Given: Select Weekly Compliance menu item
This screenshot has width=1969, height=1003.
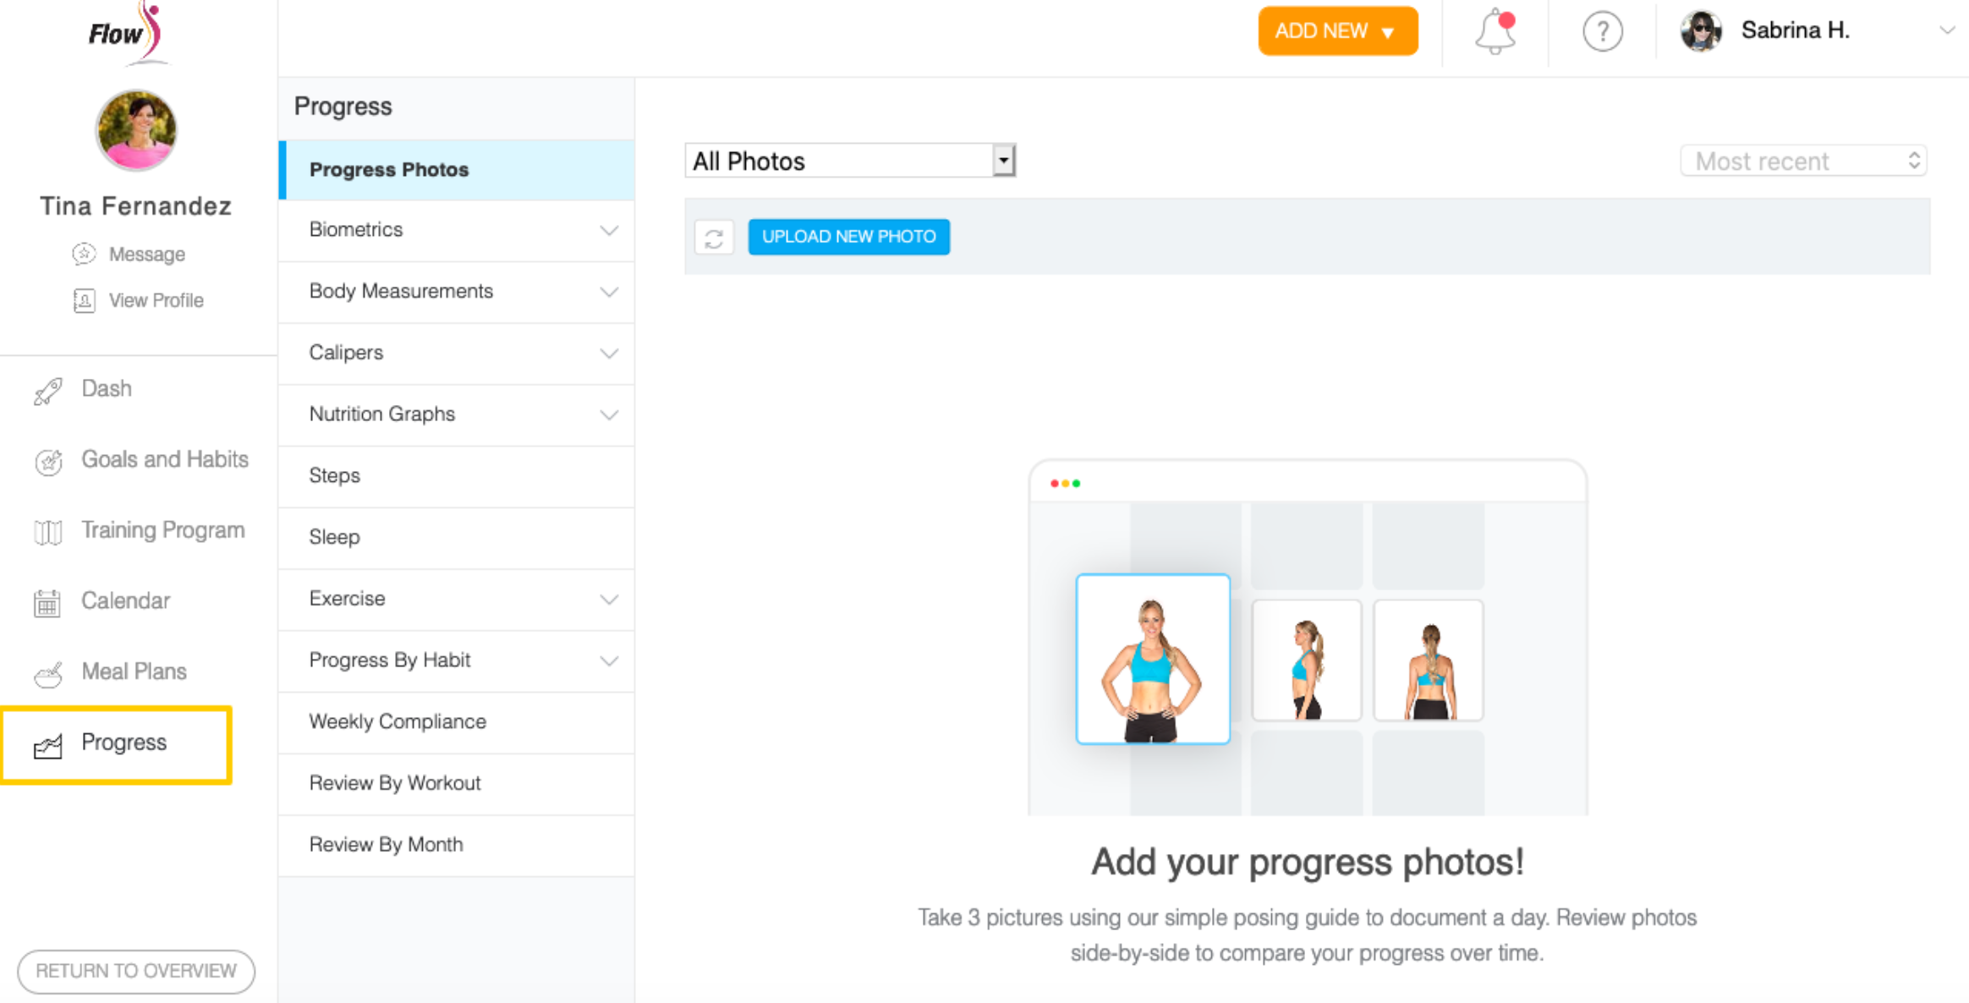Looking at the screenshot, I should (x=399, y=721).
